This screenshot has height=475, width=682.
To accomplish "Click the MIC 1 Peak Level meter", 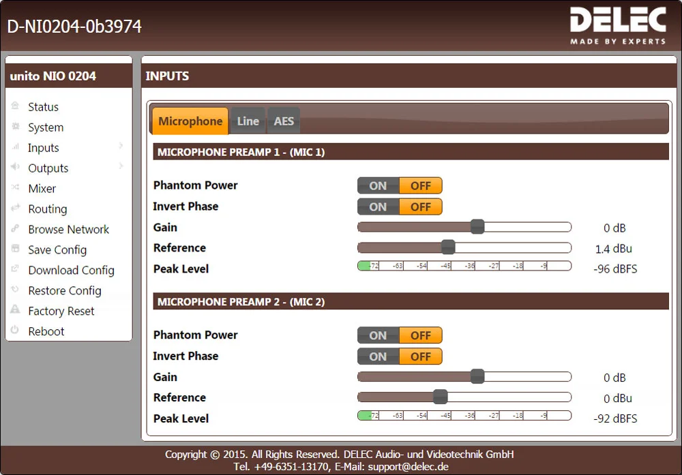I will point(464,266).
